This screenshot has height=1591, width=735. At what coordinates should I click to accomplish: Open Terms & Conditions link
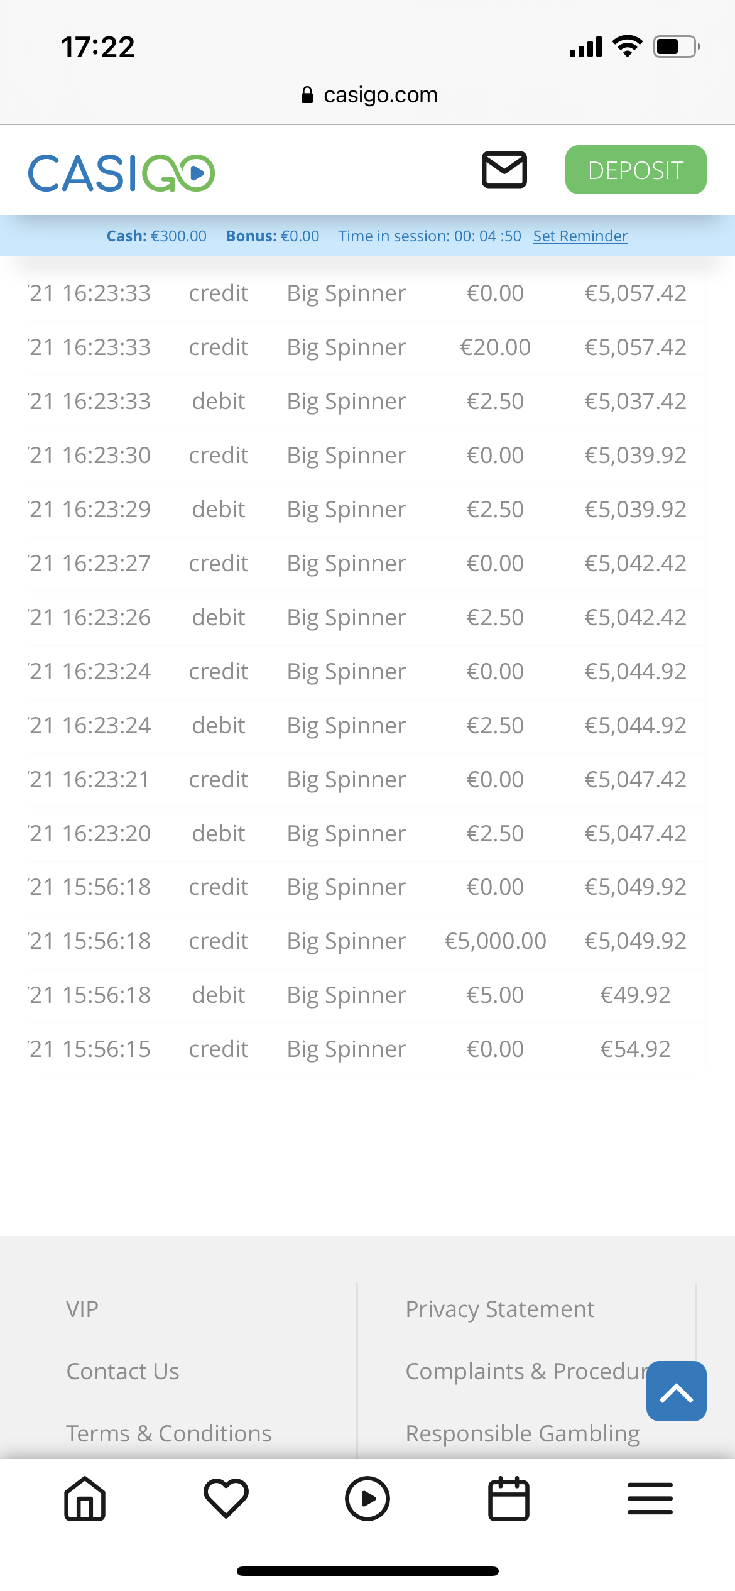click(169, 1434)
